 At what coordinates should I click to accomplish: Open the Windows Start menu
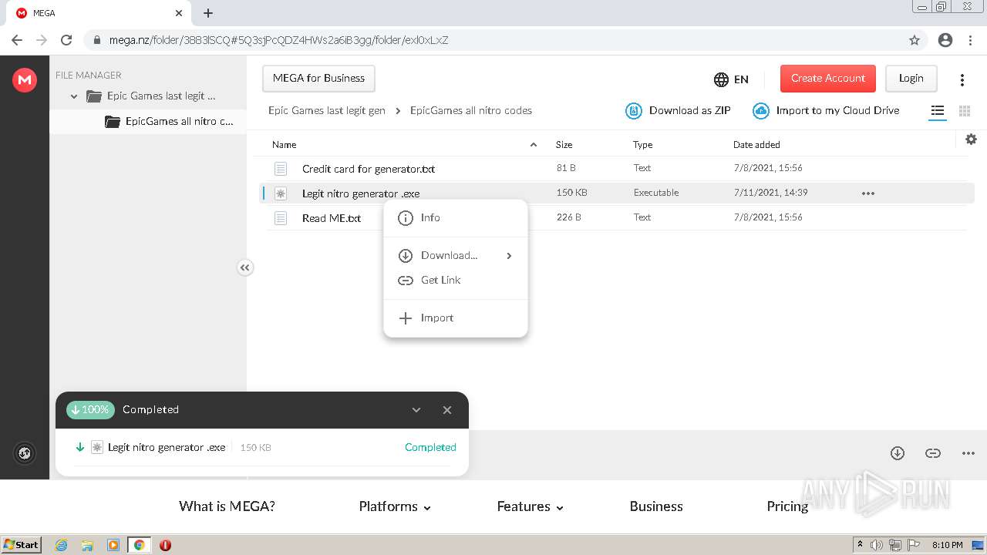(x=22, y=544)
